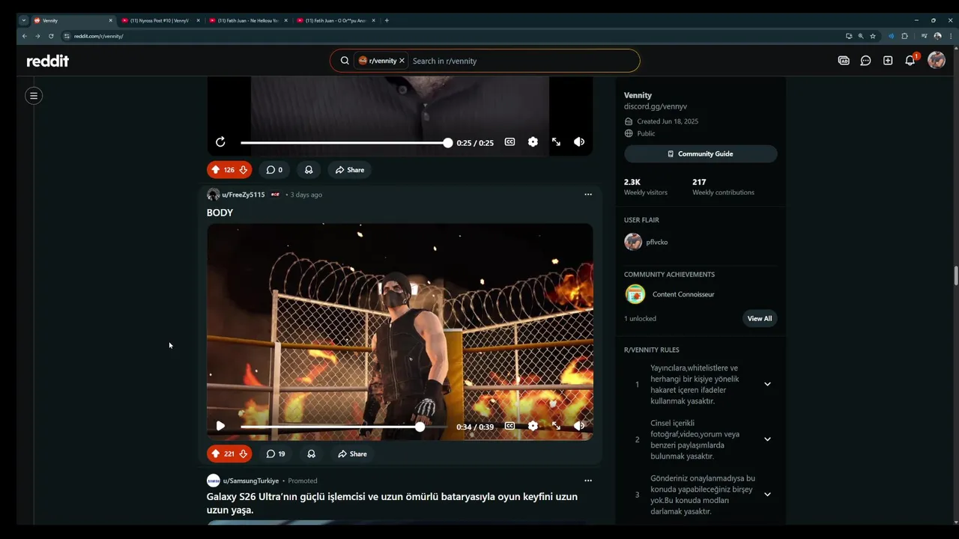Enter fullscreen on the BODY video

click(x=556, y=426)
